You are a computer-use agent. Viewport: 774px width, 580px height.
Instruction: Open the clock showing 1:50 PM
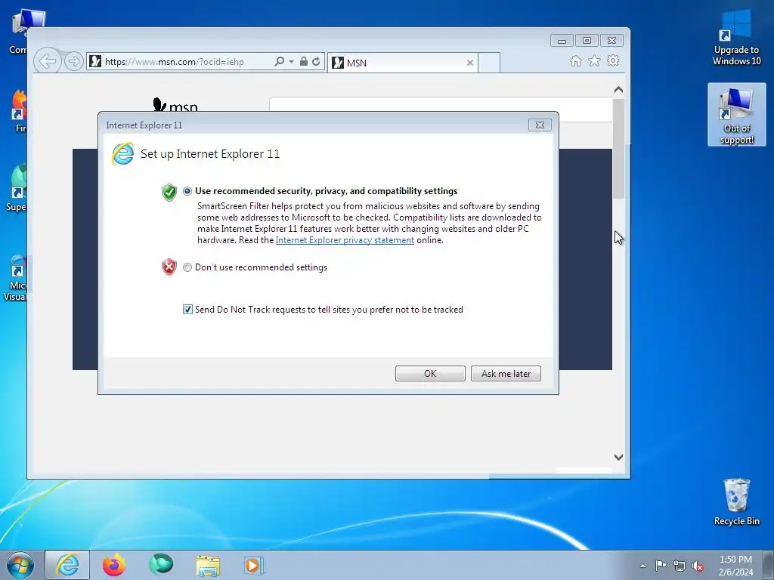point(735,566)
